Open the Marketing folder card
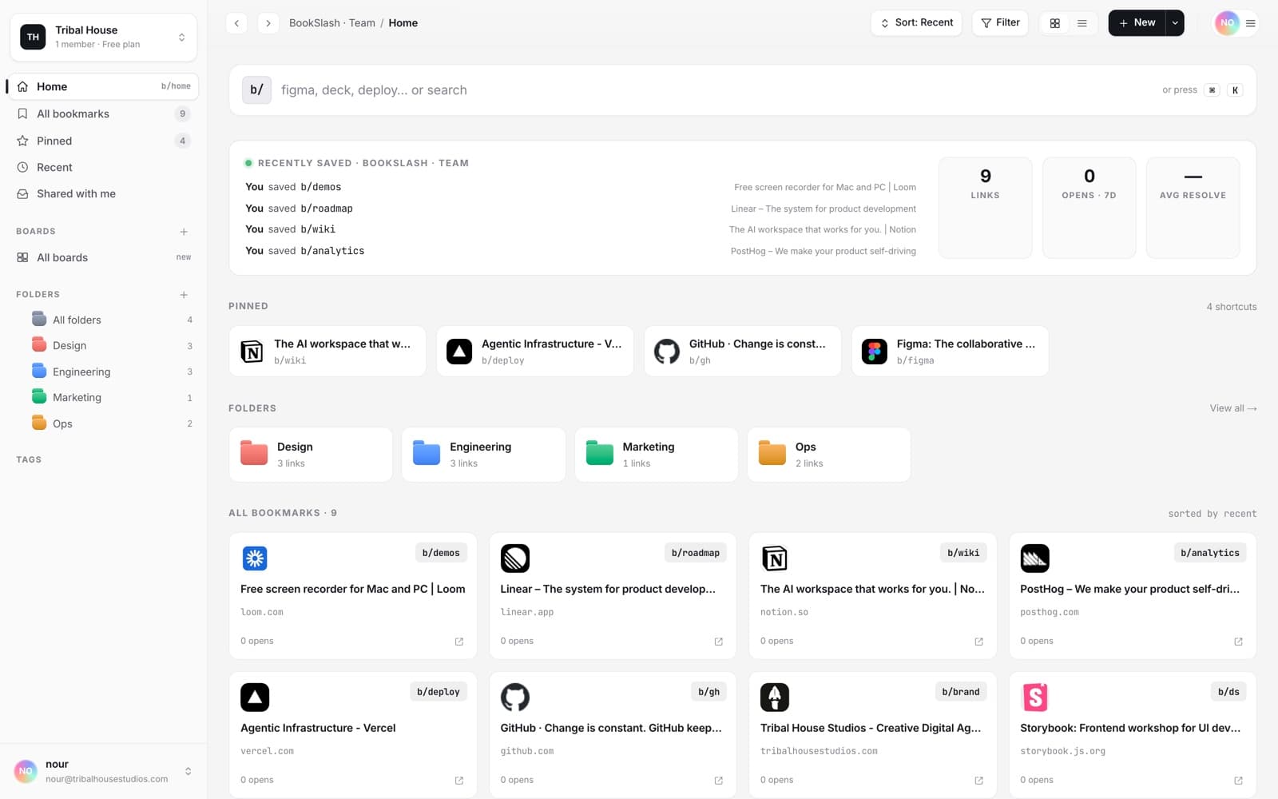The image size is (1278, 799). [x=657, y=455]
